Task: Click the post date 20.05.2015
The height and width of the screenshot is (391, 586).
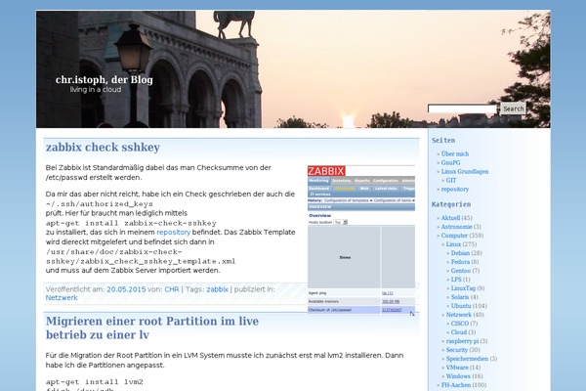Action: [x=126, y=289]
